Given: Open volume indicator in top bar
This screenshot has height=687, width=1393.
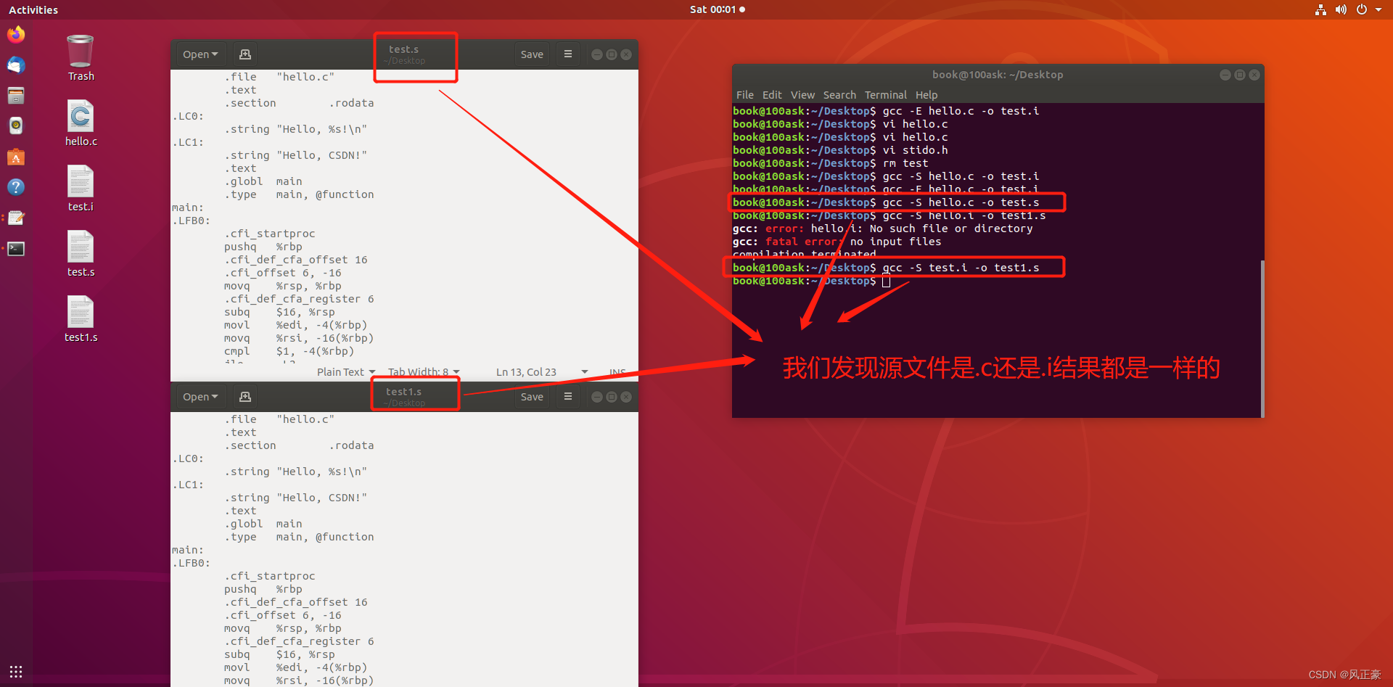Looking at the screenshot, I should (1341, 9).
